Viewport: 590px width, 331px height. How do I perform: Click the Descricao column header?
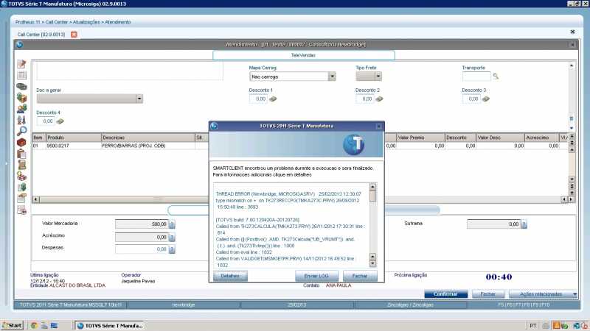pyautogui.click(x=148, y=138)
